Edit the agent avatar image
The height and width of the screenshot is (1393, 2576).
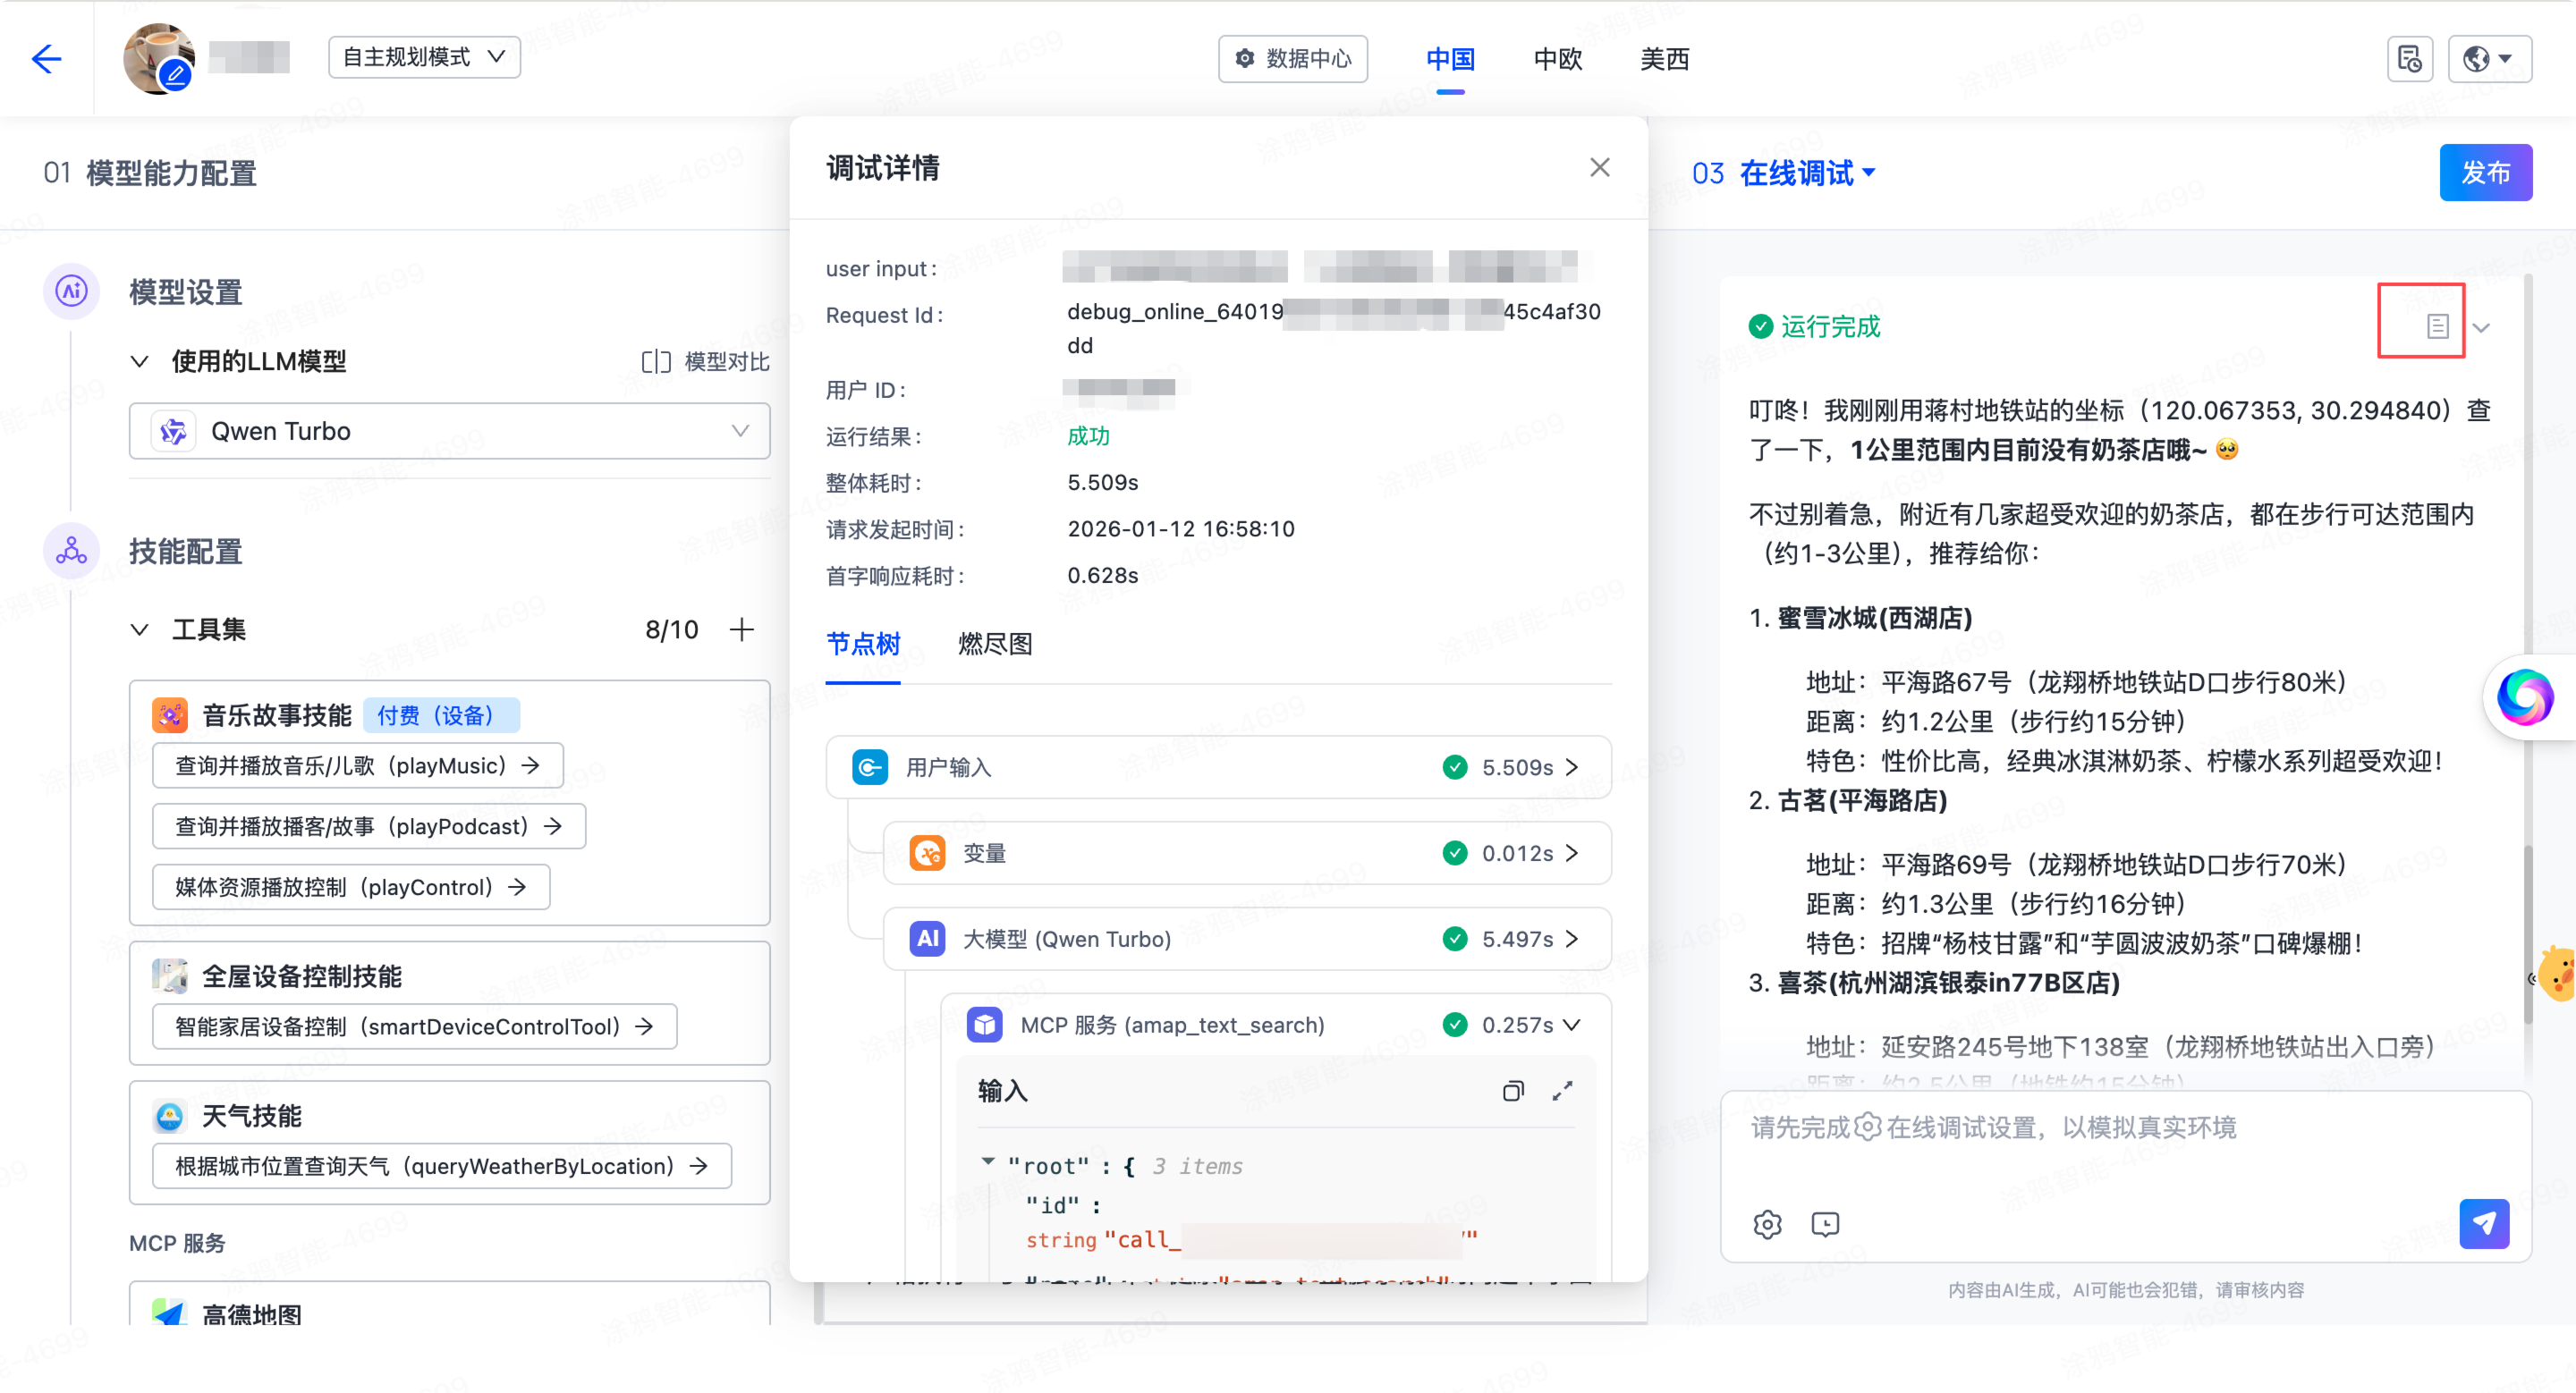[174, 76]
